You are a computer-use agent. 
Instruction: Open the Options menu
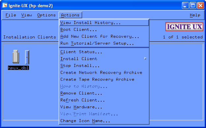pyautogui.click(x=46, y=15)
